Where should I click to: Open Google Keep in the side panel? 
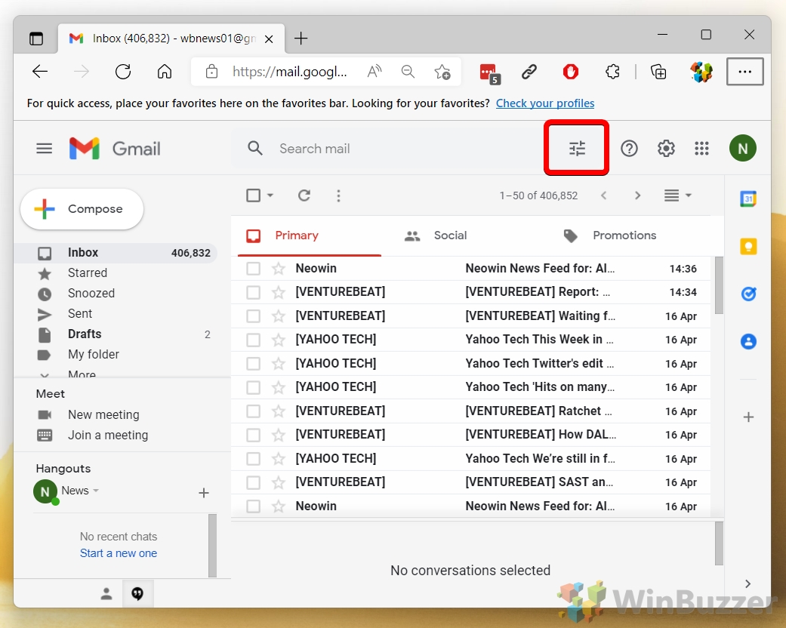click(747, 246)
